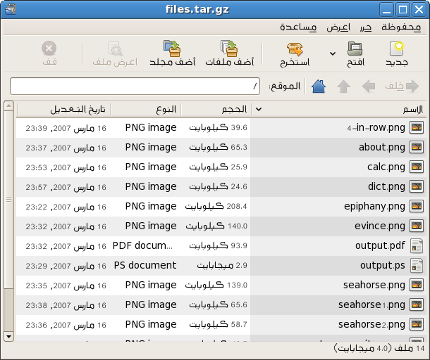
Task: Click the Add folder (أضف مجلد) icon
Action: click(172, 49)
